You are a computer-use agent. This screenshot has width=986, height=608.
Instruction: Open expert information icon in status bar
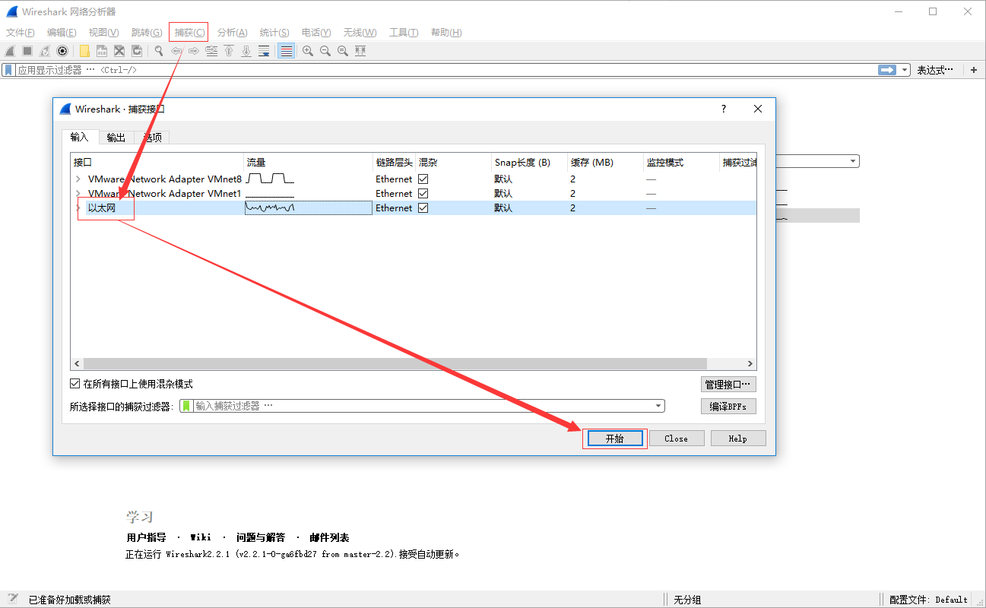click(x=13, y=599)
